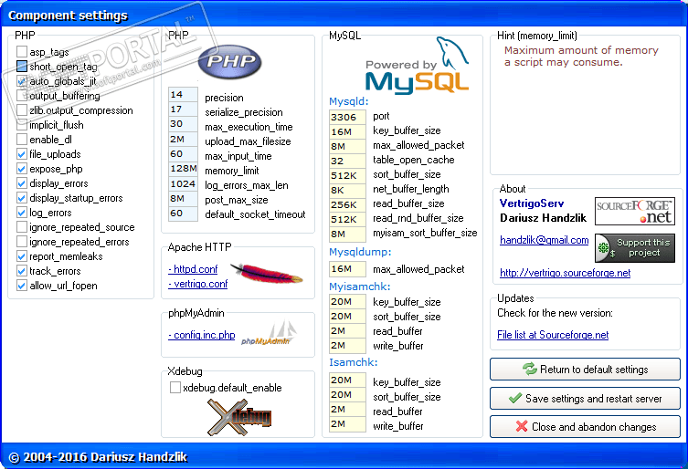Click Isamchk write_buffer field
This screenshot has width=688, height=469.
pos(347,424)
